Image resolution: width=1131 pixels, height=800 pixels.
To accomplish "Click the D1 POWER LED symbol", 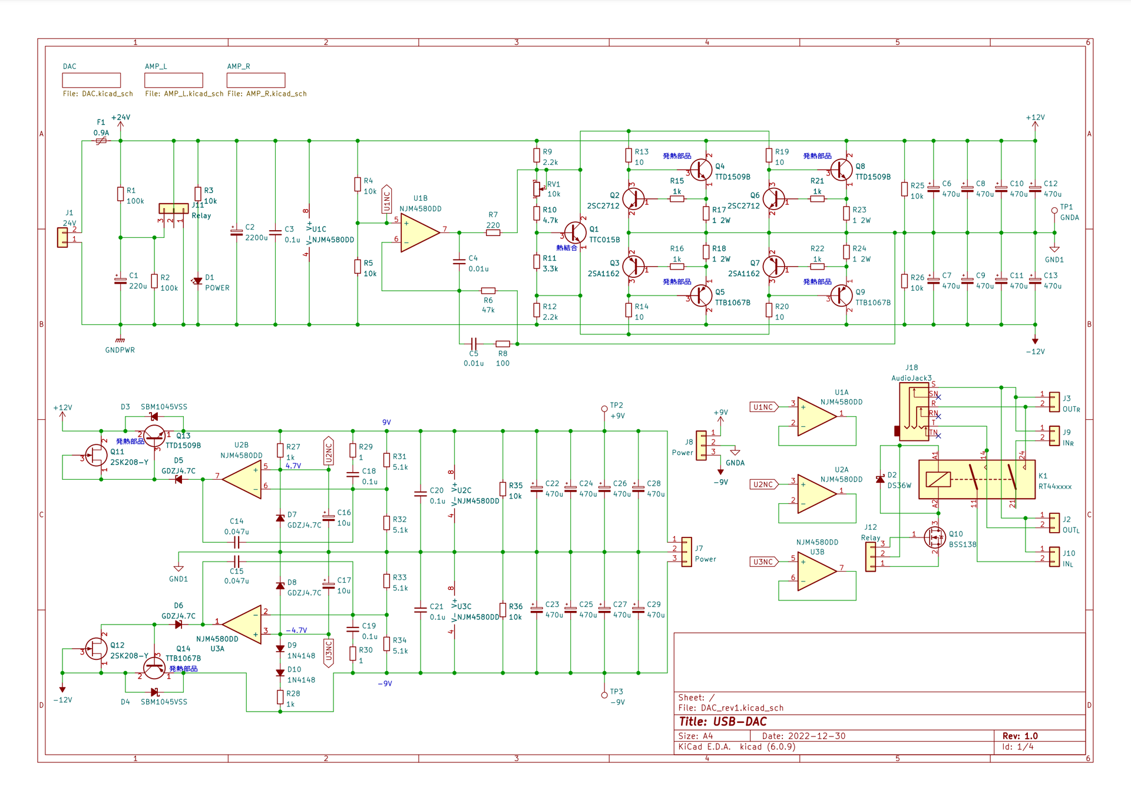I will click(198, 281).
